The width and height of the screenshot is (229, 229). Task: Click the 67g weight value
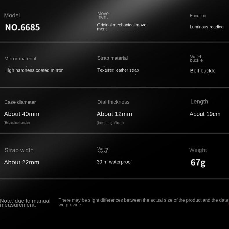[x=198, y=163]
